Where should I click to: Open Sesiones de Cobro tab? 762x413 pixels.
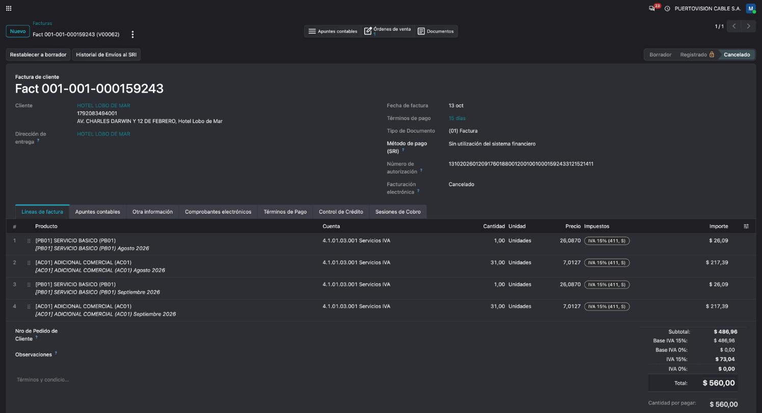[398, 212]
